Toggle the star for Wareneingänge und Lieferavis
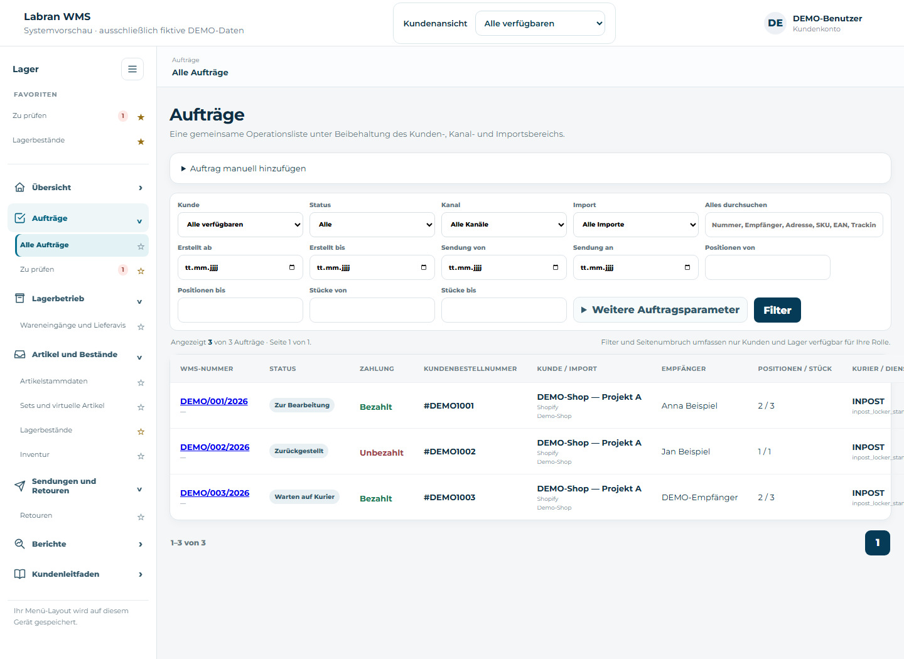 (141, 327)
